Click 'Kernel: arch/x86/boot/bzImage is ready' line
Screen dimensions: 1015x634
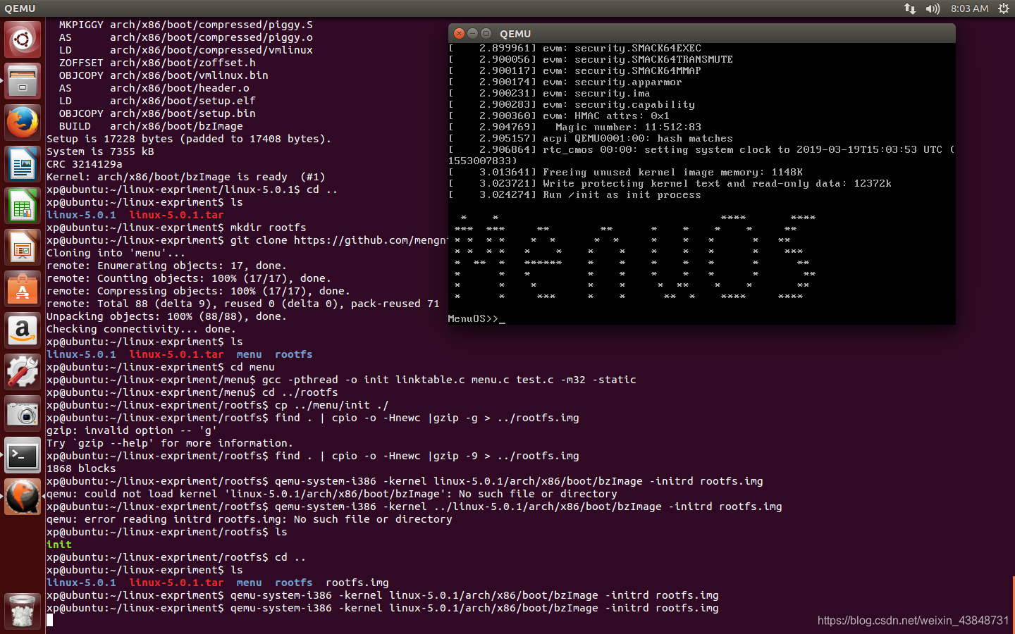click(x=185, y=177)
